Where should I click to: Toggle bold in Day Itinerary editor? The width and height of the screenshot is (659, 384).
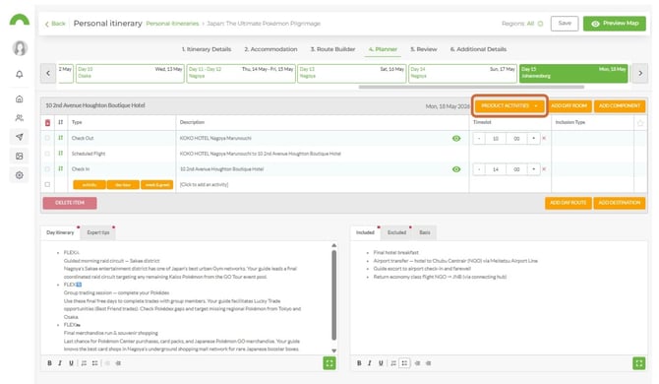coord(49,363)
